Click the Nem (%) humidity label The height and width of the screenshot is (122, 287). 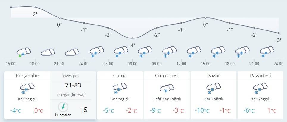click(71, 76)
